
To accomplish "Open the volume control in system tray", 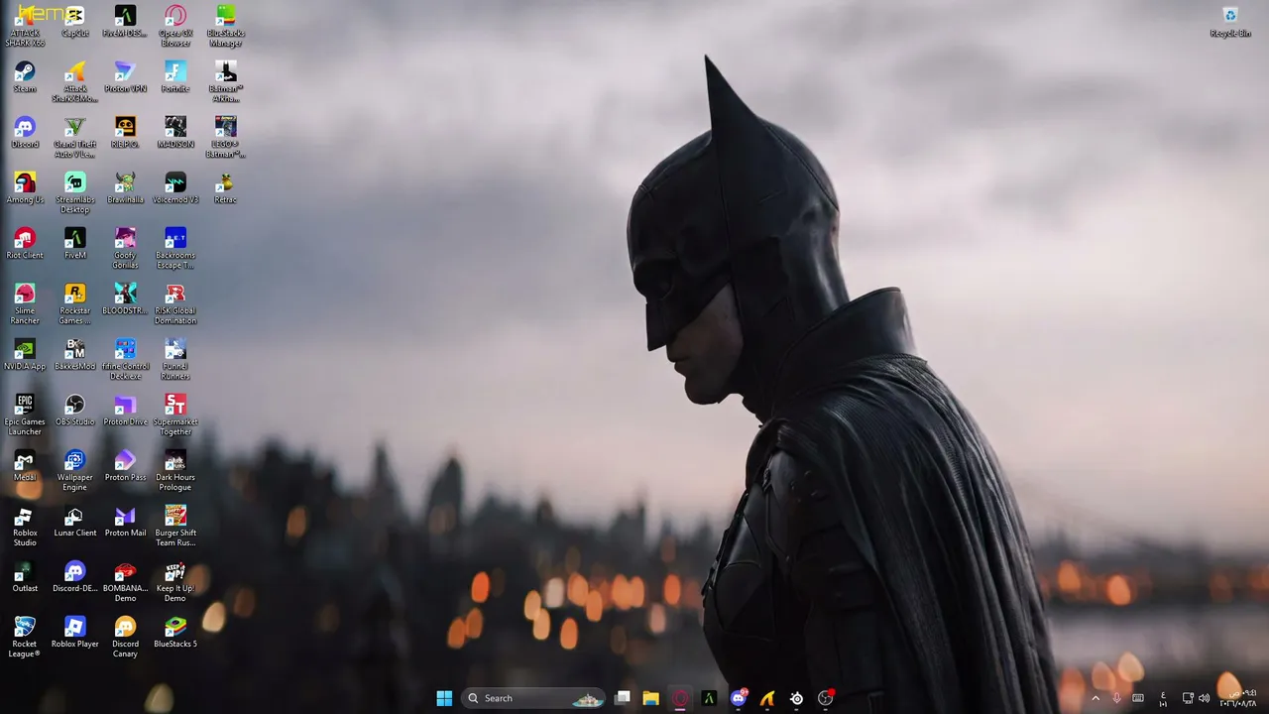I will [1204, 698].
